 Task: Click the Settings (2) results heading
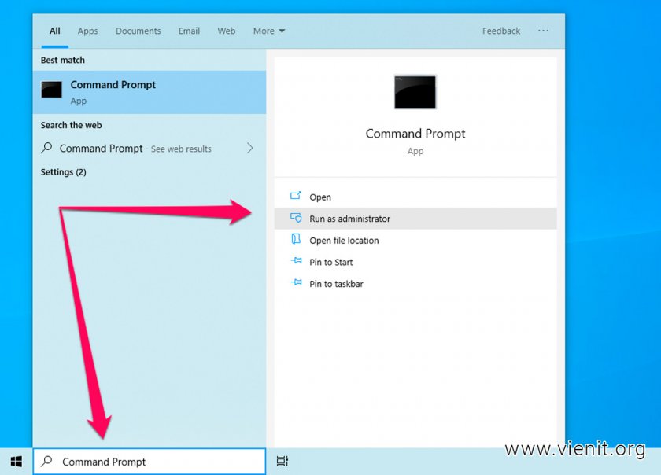click(64, 172)
